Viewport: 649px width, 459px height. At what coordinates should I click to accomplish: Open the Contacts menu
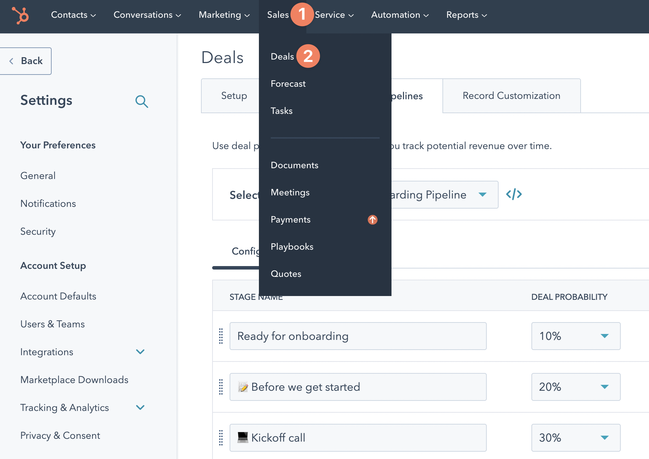(x=73, y=15)
